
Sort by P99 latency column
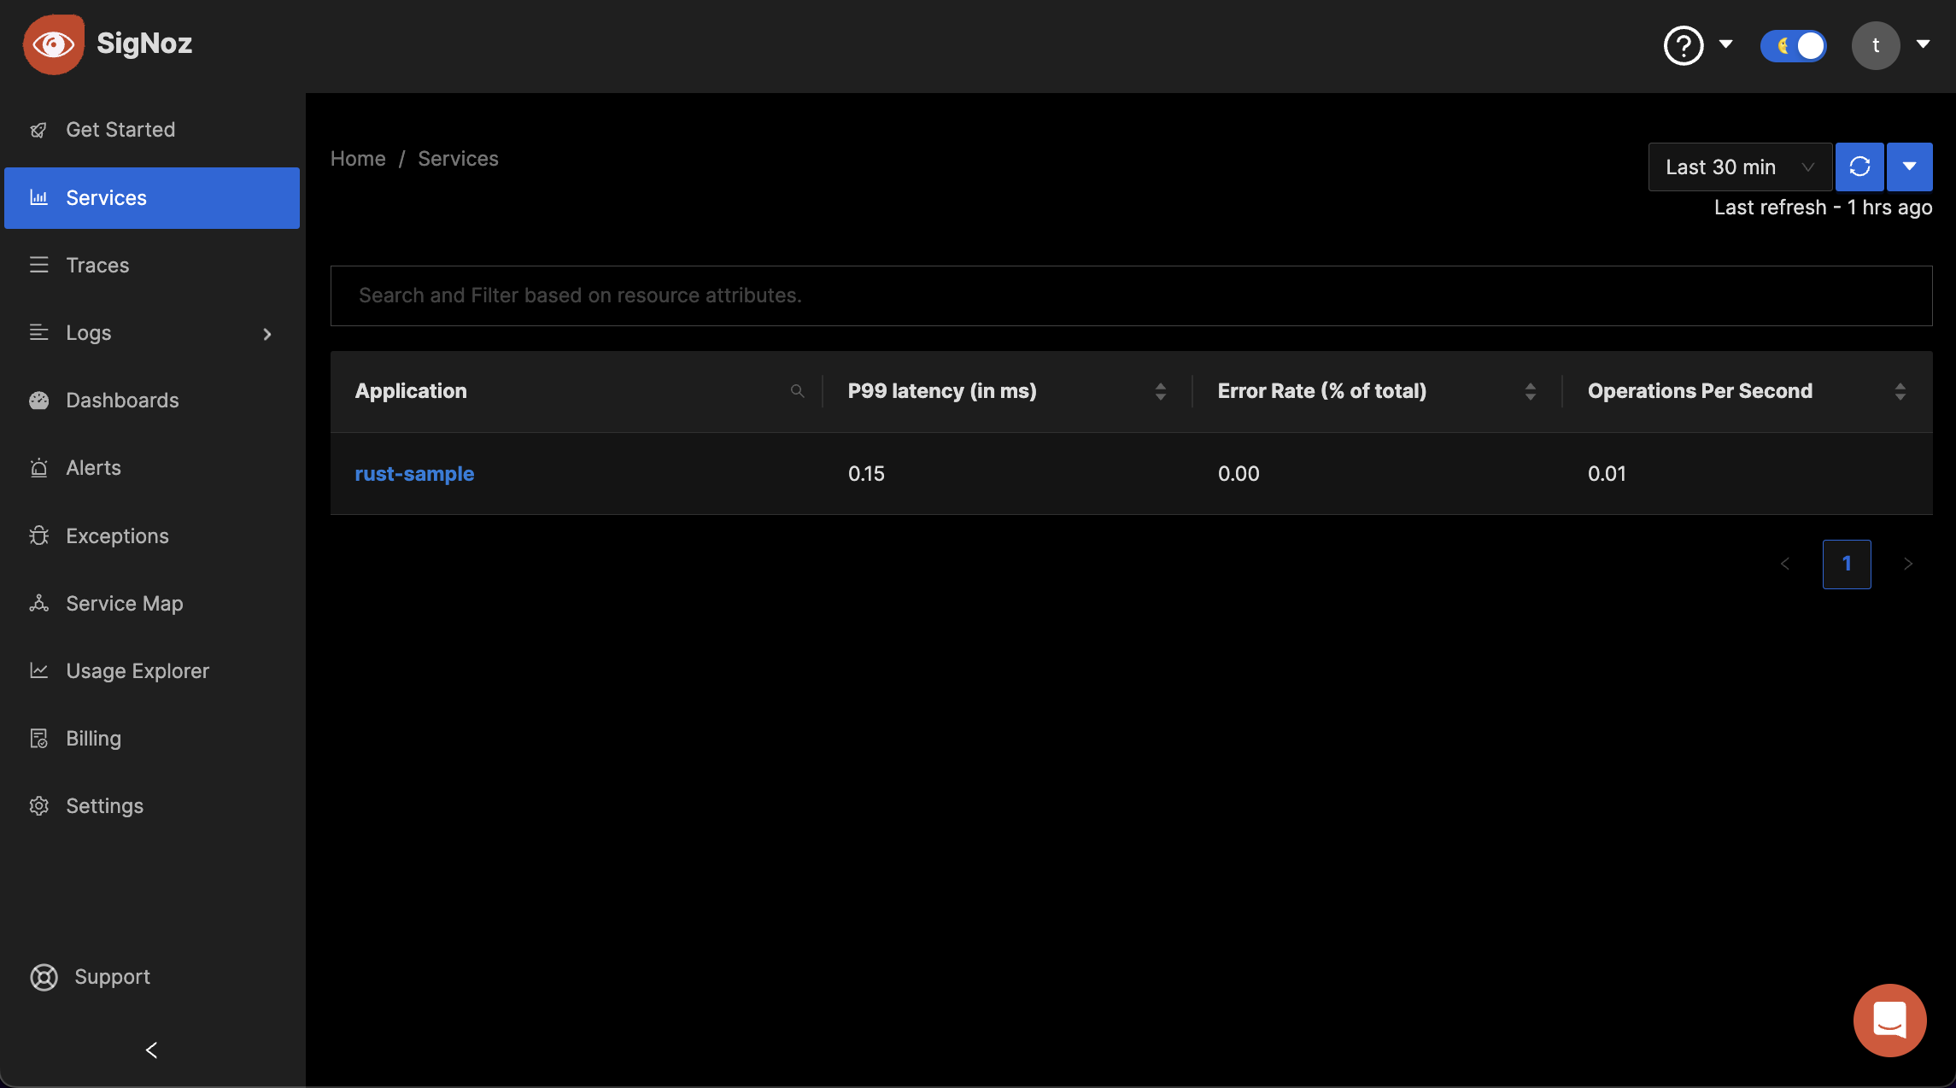tap(1160, 391)
